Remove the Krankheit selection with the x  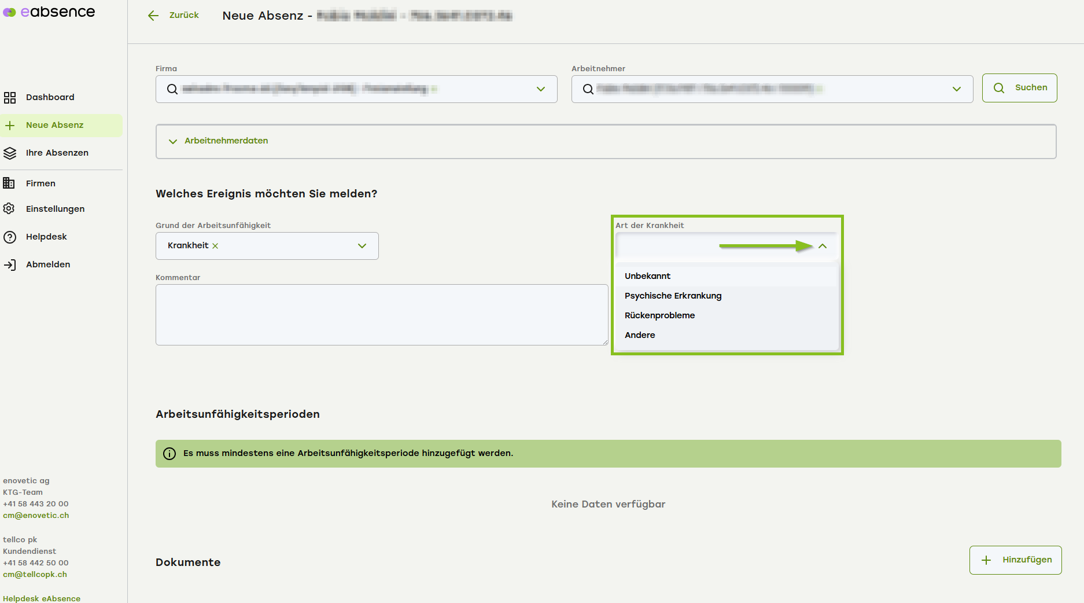[215, 246]
